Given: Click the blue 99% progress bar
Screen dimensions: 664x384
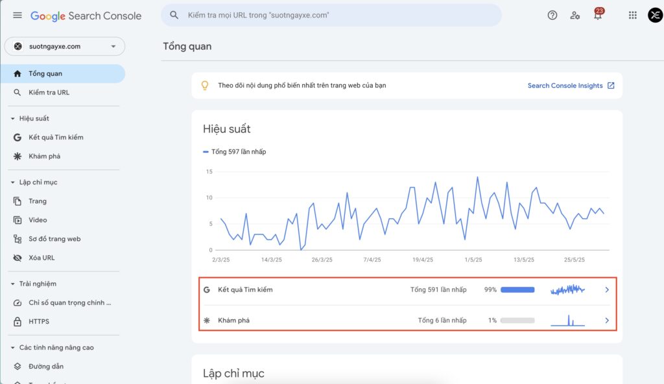Looking at the screenshot, I should [x=517, y=289].
